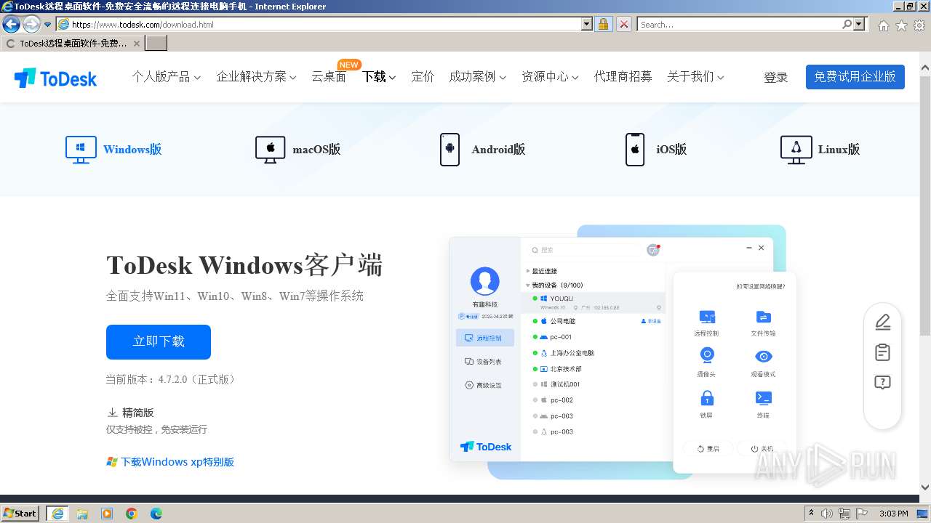
Task: Open a new blank browser tab
Action: point(156,44)
